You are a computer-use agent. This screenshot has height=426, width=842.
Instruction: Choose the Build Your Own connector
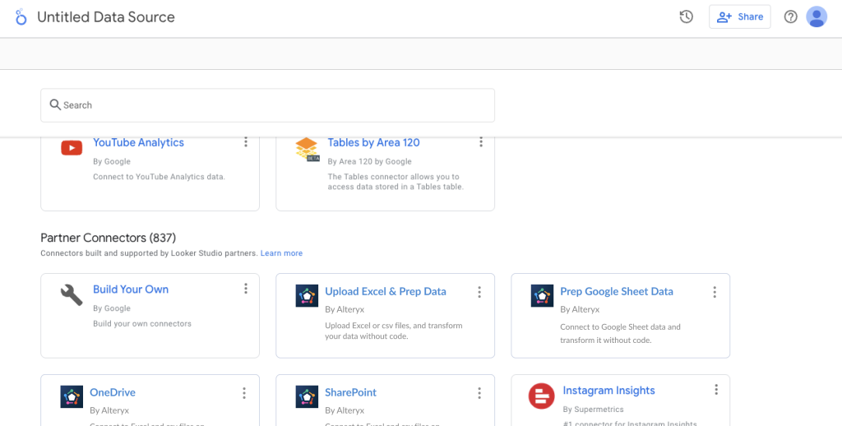click(131, 289)
